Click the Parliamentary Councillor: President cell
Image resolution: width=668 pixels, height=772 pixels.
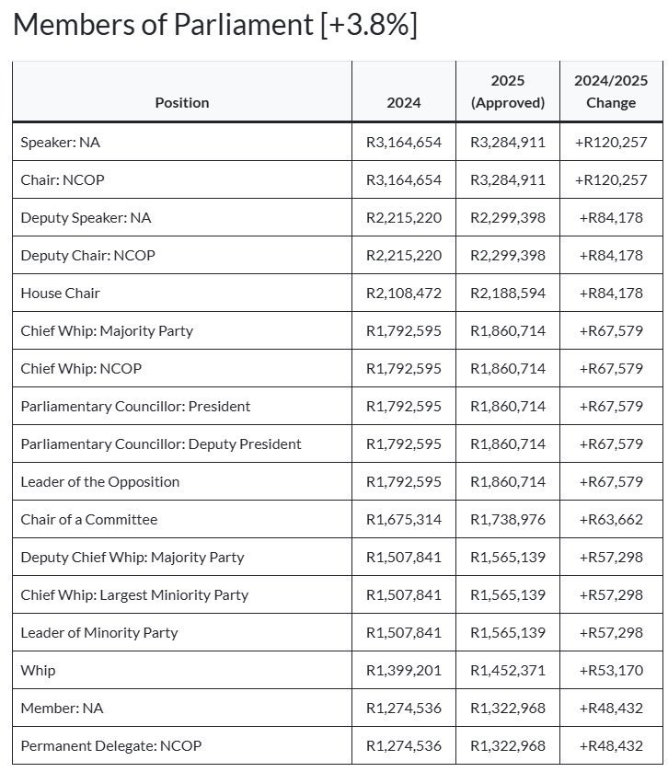[x=182, y=406]
